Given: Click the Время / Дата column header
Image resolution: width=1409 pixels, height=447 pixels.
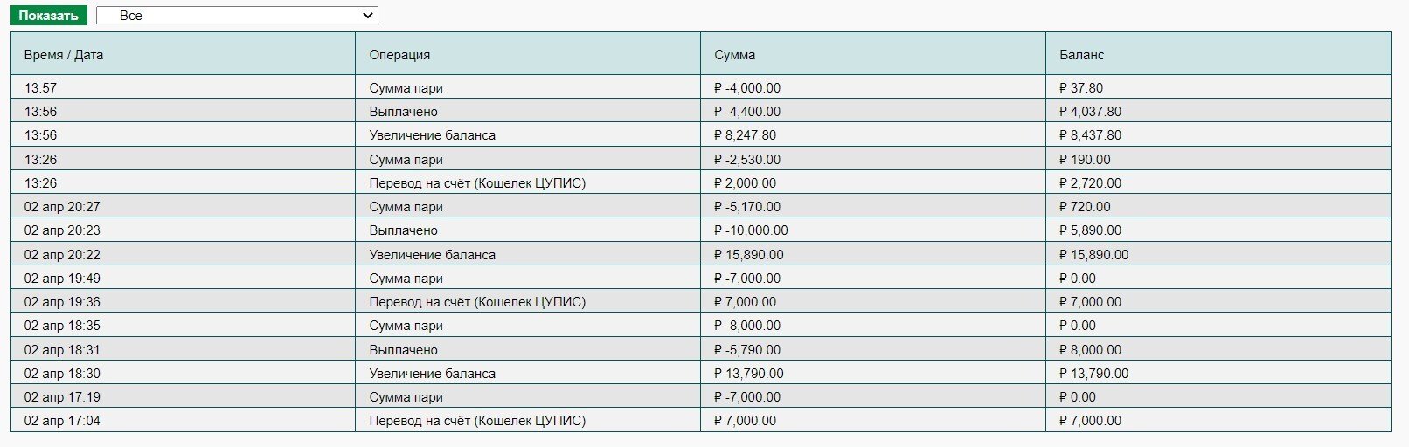Looking at the screenshot, I should (64, 54).
